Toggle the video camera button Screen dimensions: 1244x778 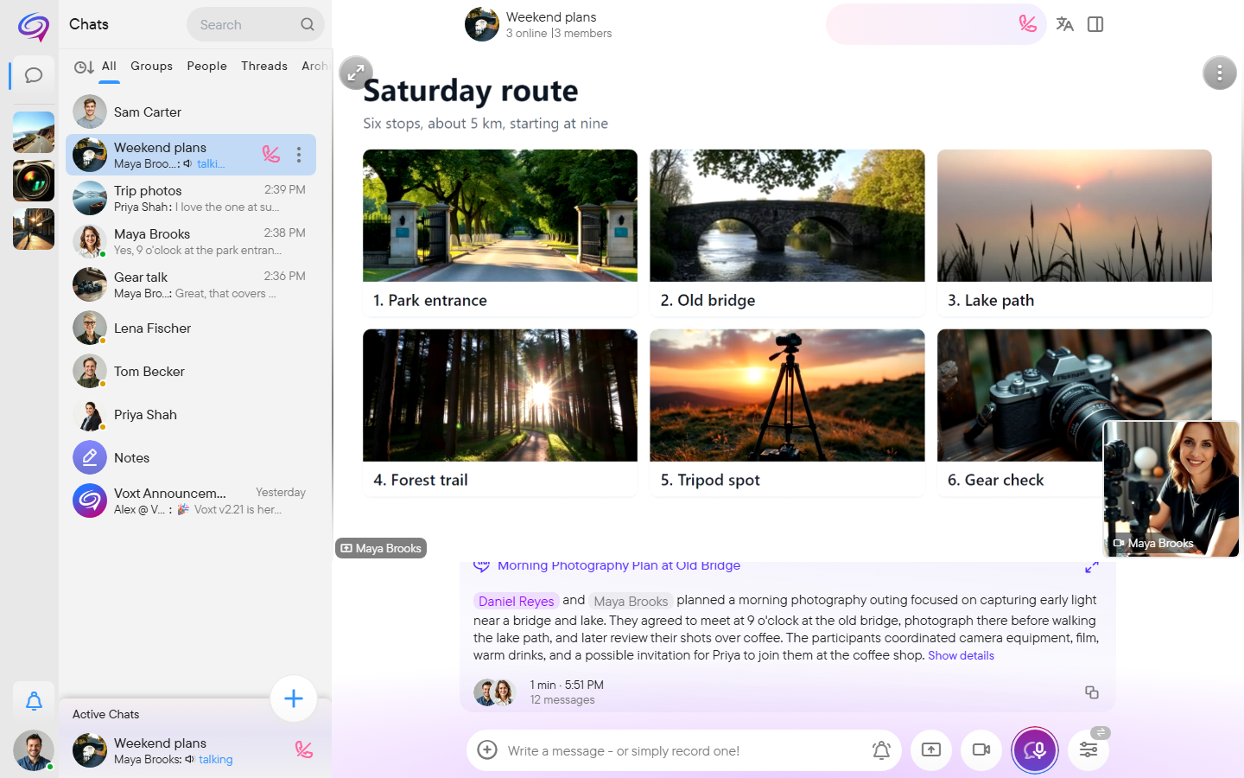[x=981, y=750]
